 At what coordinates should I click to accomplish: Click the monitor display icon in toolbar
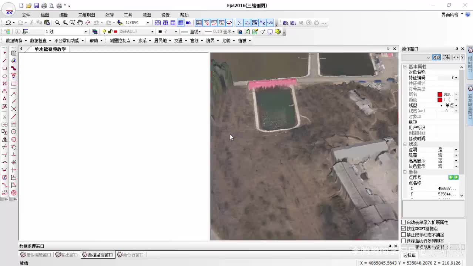[270, 31]
